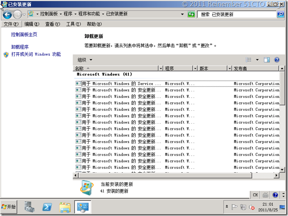288x216 pixels.
Task: Click the vertical scrollbar thumb
Action: pyautogui.click(x=282, y=88)
